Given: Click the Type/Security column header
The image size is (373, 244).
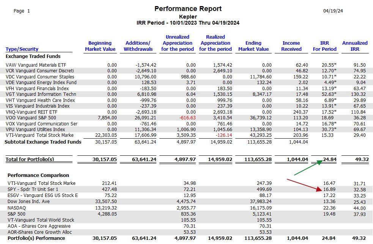Looking at the screenshot, I should [22, 49].
